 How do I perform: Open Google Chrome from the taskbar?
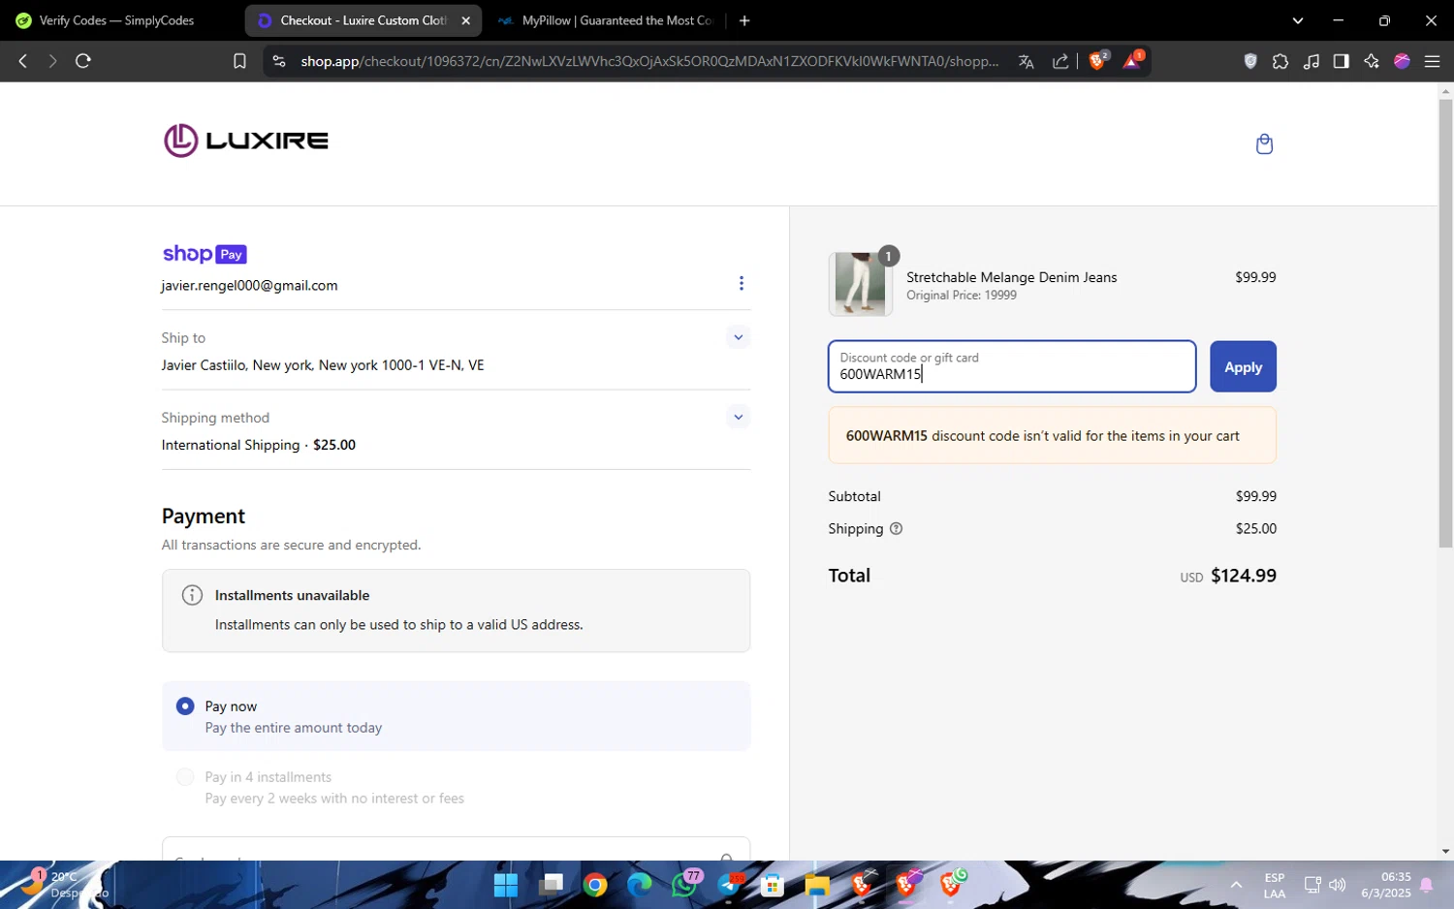(595, 885)
